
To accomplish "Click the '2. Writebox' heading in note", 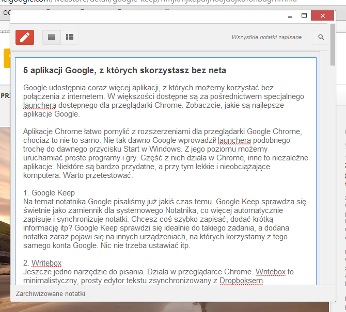I will [42, 263].
